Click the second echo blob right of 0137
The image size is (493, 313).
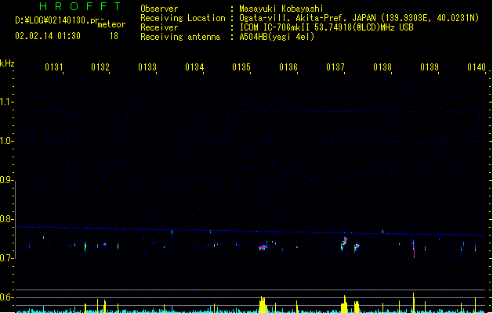click(x=357, y=248)
